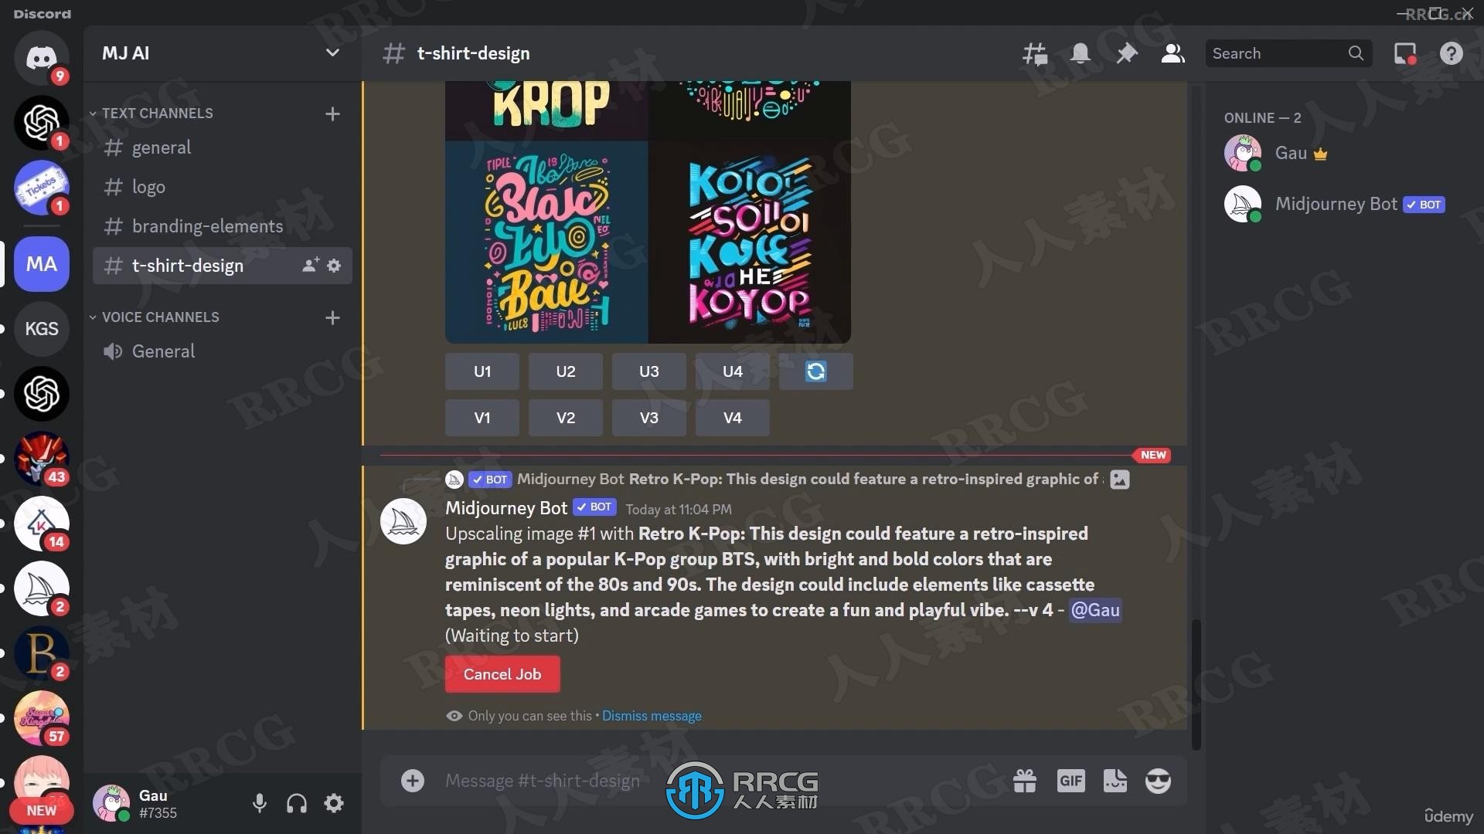The image size is (1484, 834).
Task: Open the KGS server
Action: point(42,329)
